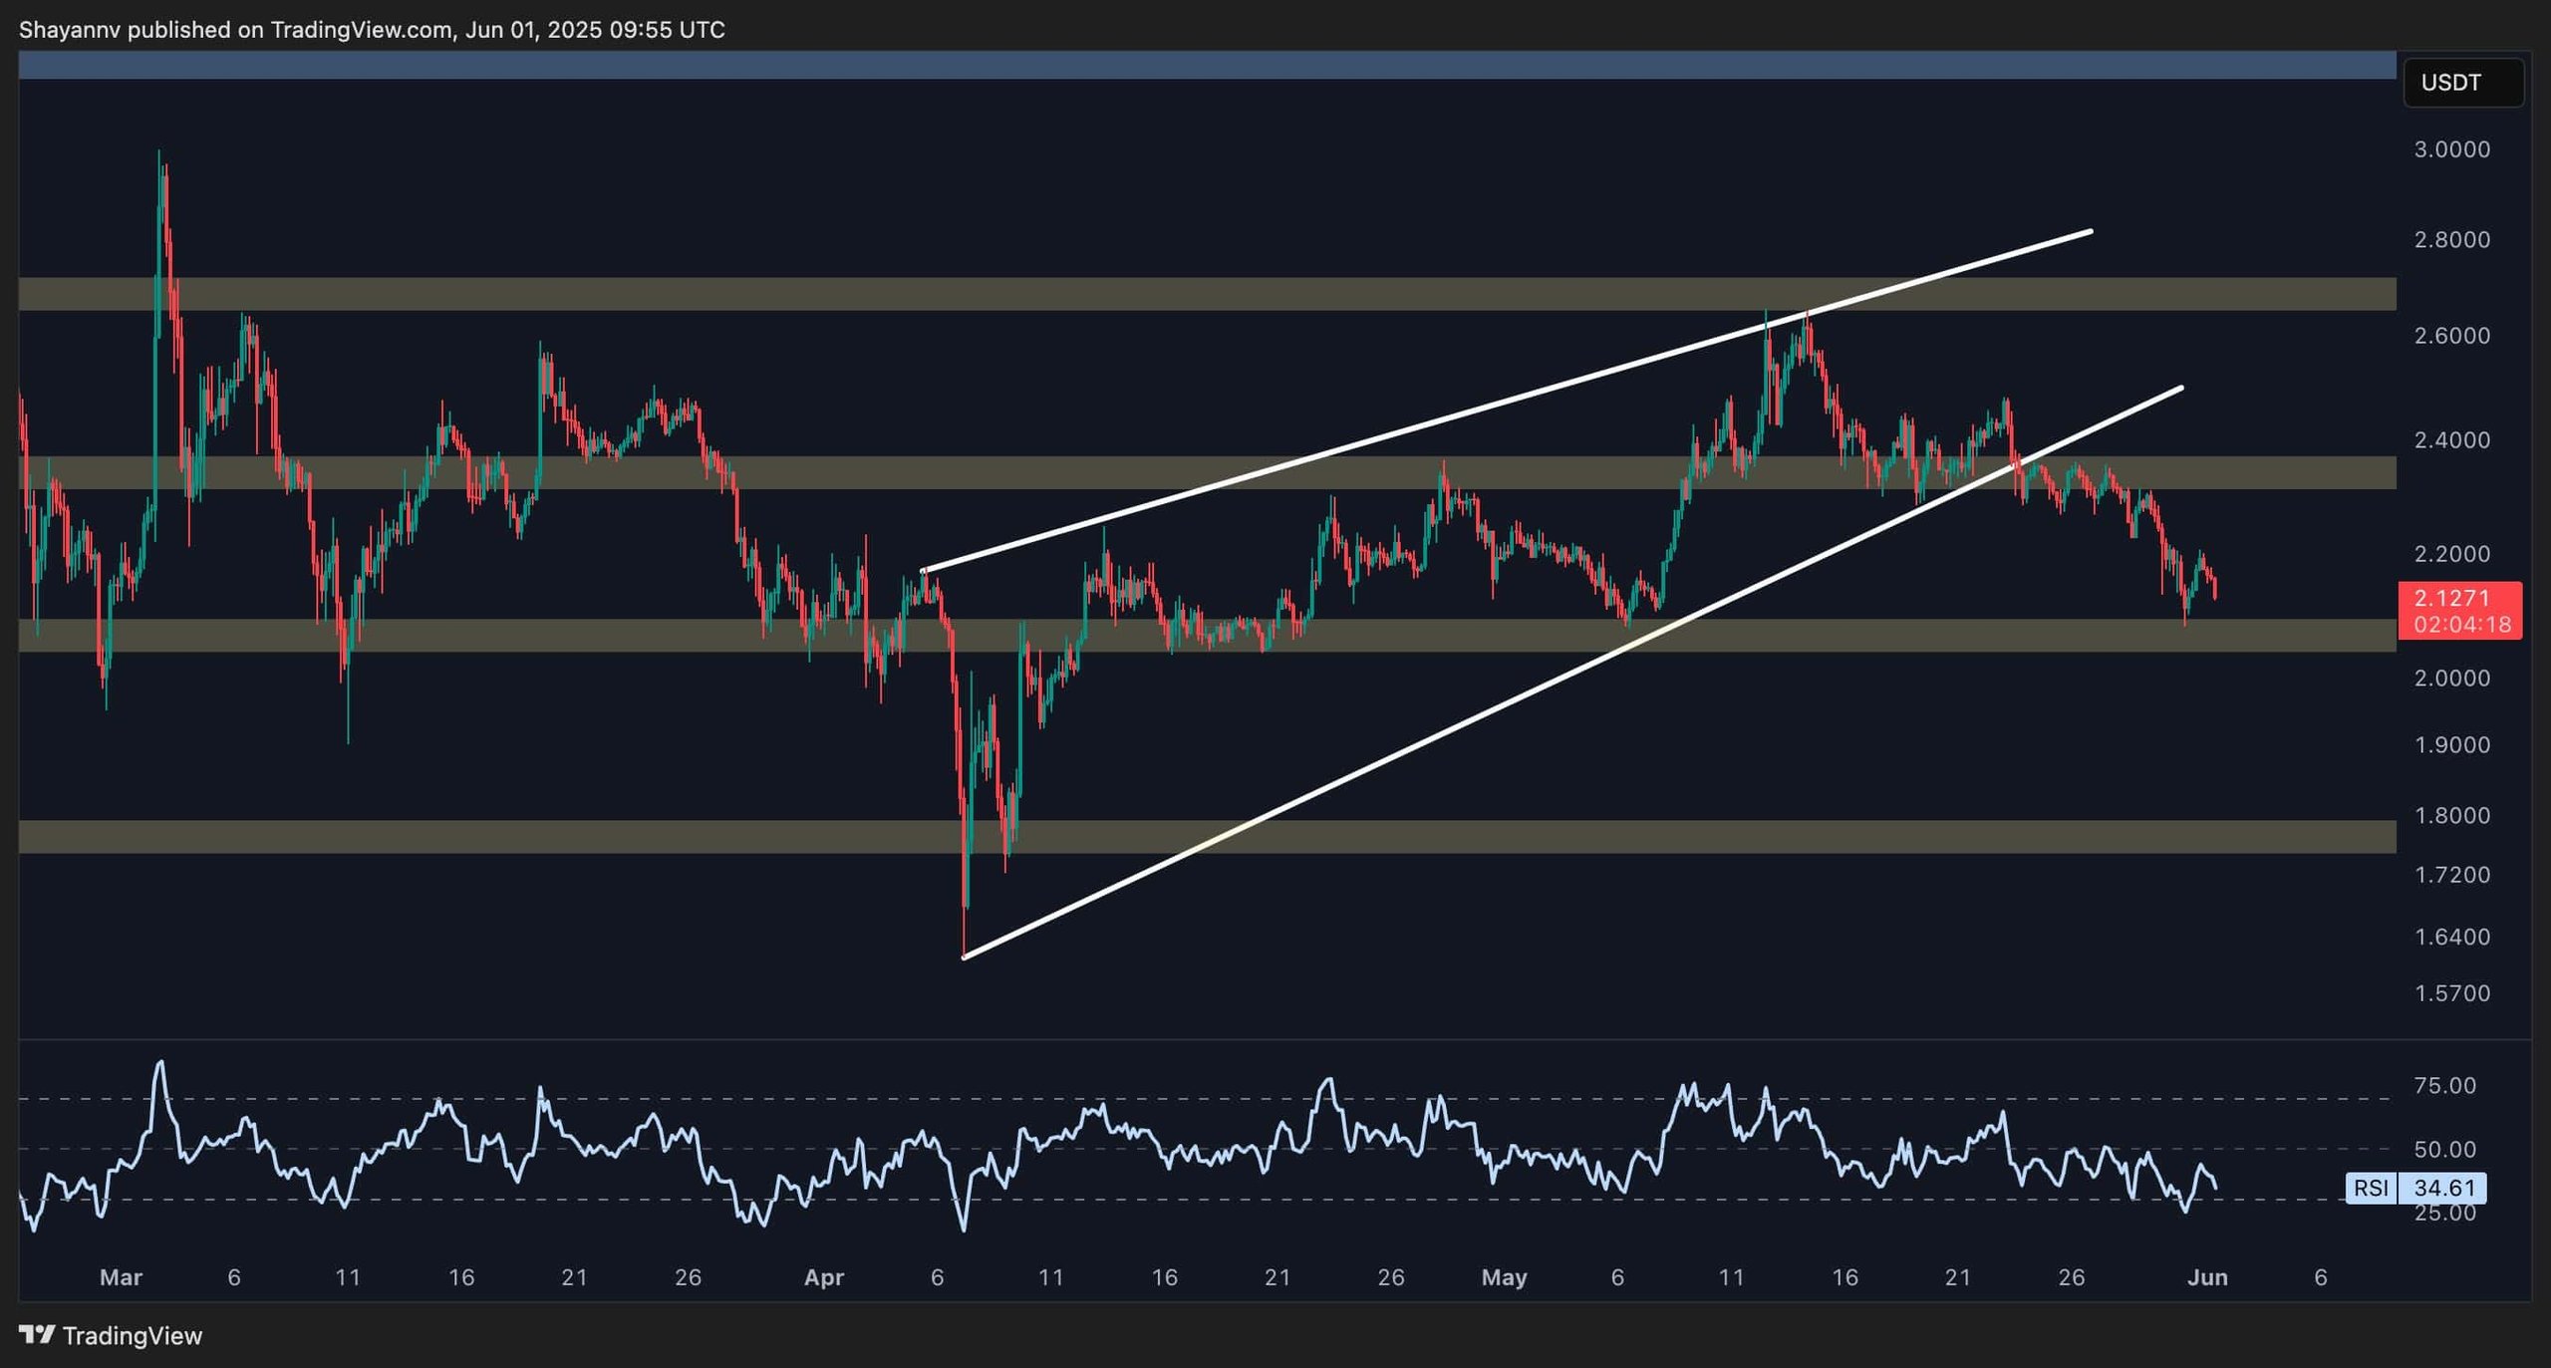Click the TradingView logo icon
2551x1368 pixels.
coord(37,1334)
